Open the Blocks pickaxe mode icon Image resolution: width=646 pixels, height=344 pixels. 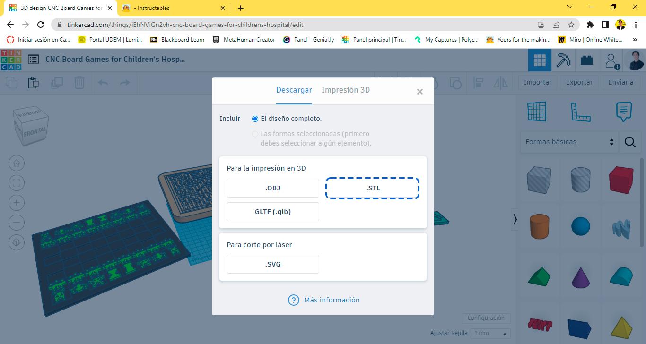click(x=563, y=60)
